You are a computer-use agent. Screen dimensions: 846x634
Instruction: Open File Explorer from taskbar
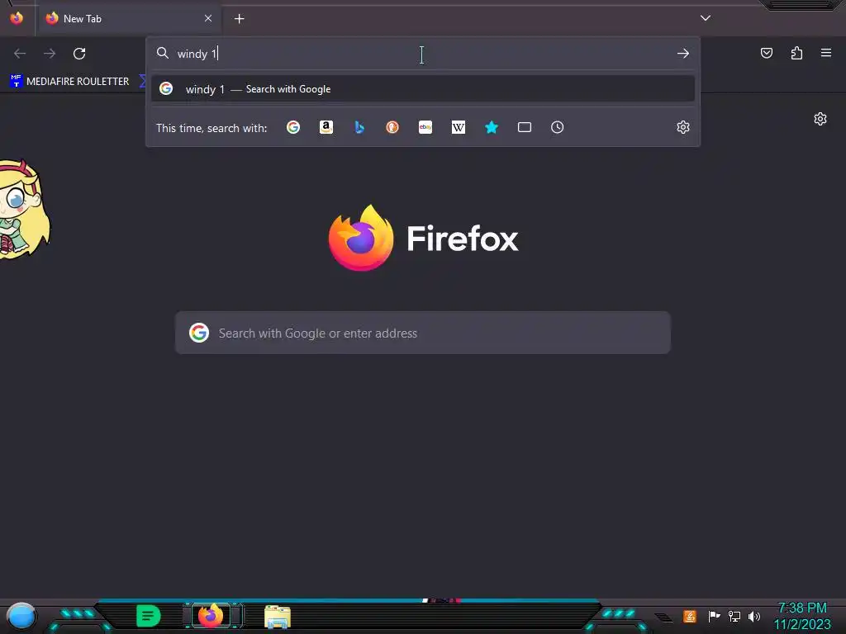278,617
